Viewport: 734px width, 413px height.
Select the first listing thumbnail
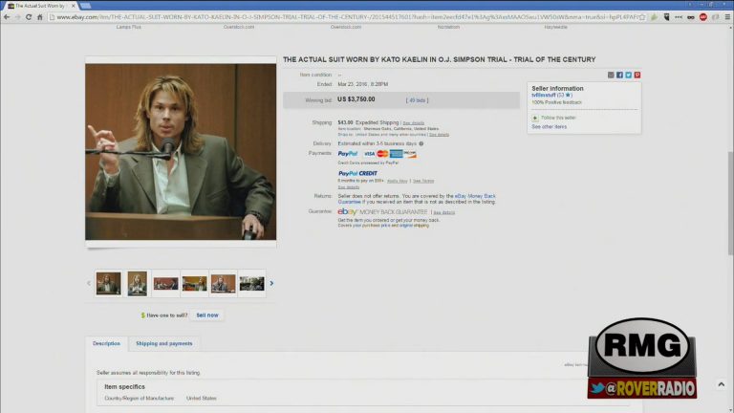click(x=109, y=283)
